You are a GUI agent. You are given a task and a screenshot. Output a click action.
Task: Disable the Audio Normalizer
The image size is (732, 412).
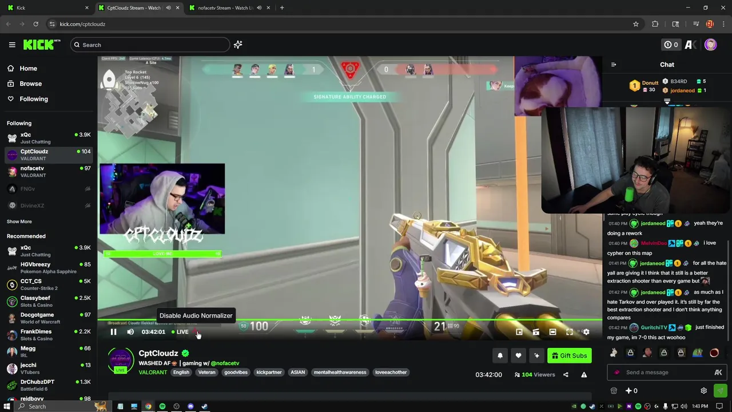196,332
